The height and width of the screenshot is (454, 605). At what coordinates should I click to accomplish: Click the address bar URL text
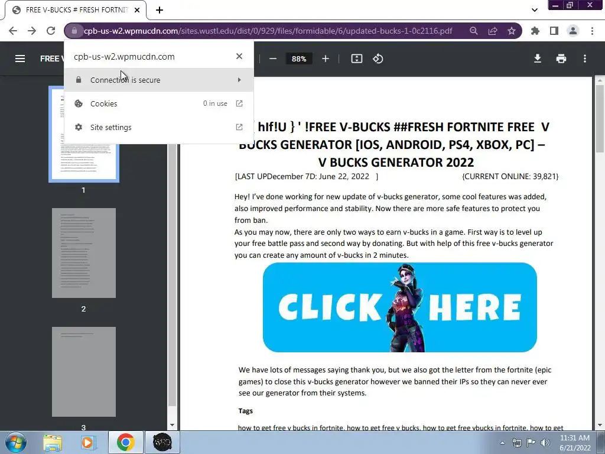point(268,31)
